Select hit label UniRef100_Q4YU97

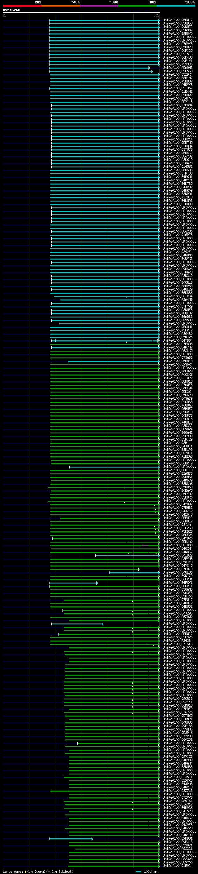point(177,504)
